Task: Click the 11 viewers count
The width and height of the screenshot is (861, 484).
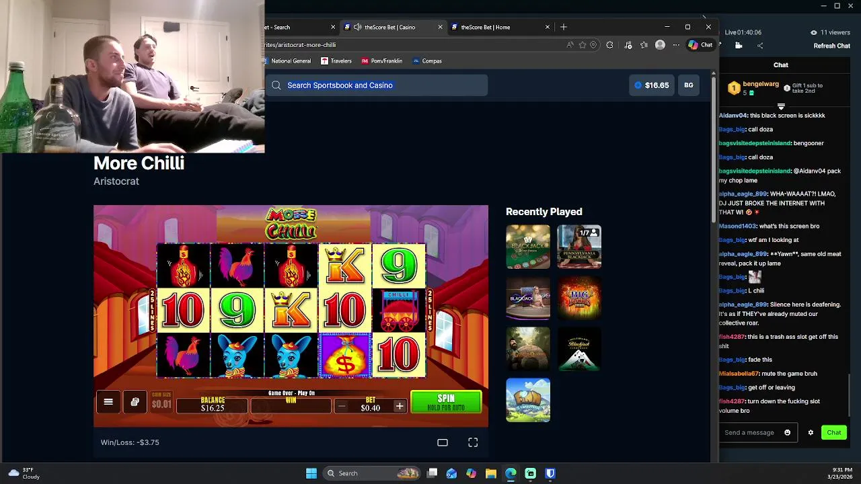Action: point(830,32)
